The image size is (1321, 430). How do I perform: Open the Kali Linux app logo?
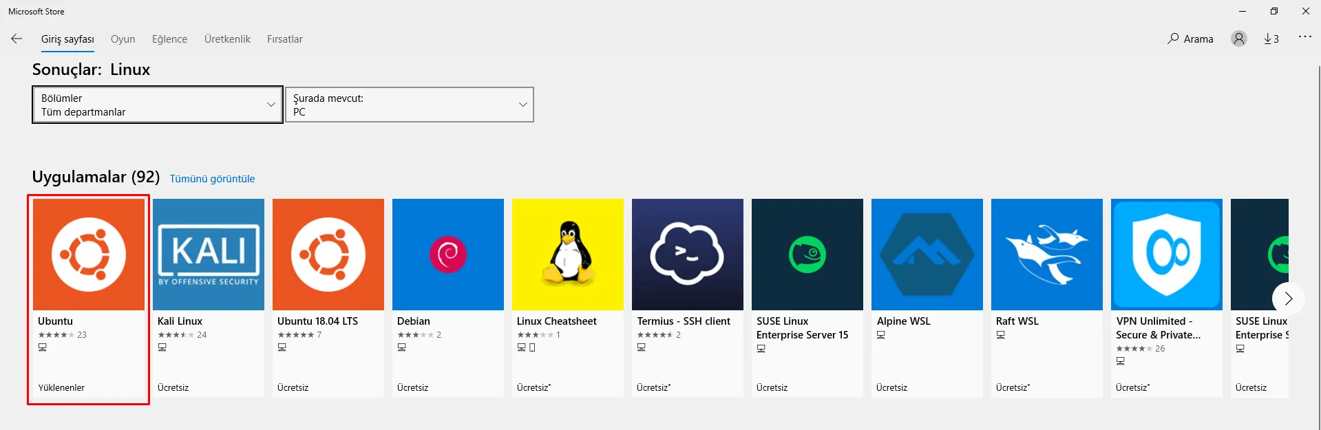coord(209,255)
